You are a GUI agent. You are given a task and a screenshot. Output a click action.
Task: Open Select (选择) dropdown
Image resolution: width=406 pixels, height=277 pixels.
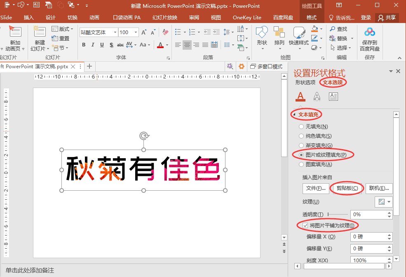point(341,48)
